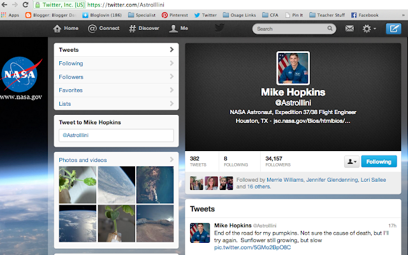Click first follower avatar group photo

pos(196,183)
